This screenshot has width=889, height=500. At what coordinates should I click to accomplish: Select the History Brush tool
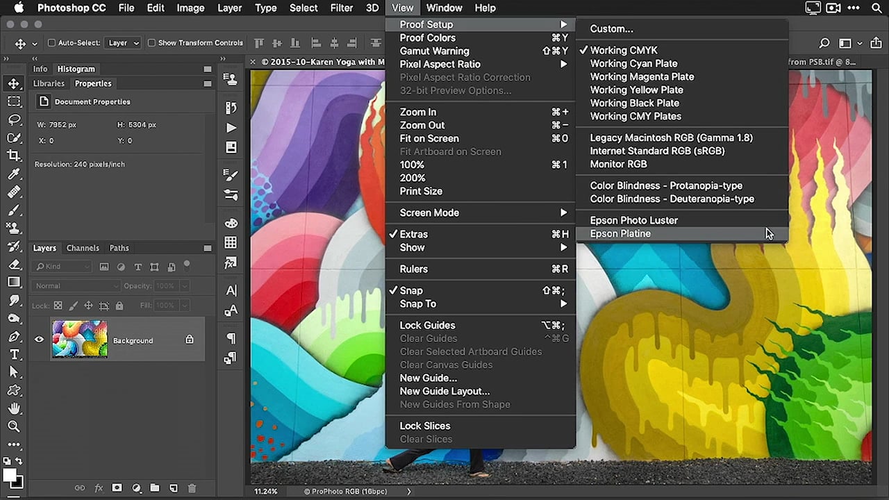click(x=14, y=246)
